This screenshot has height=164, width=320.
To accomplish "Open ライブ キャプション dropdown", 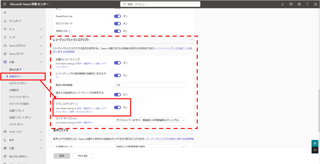I will pos(150,120).
